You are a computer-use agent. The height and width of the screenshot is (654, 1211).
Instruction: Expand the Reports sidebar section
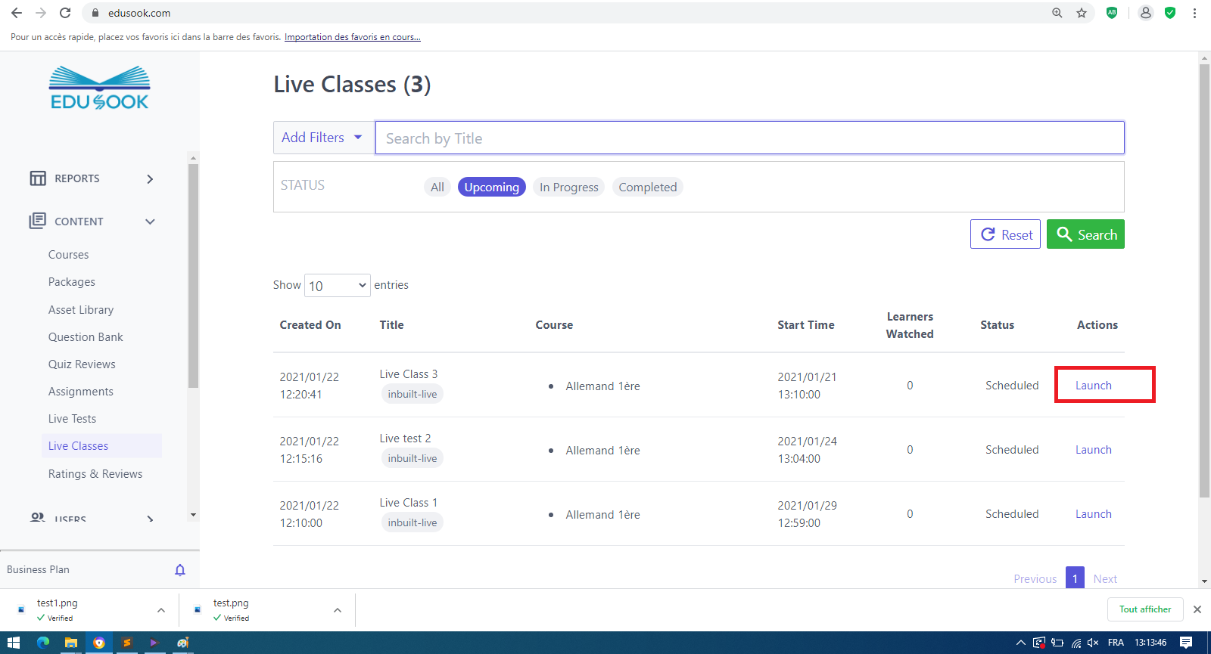[x=150, y=179]
